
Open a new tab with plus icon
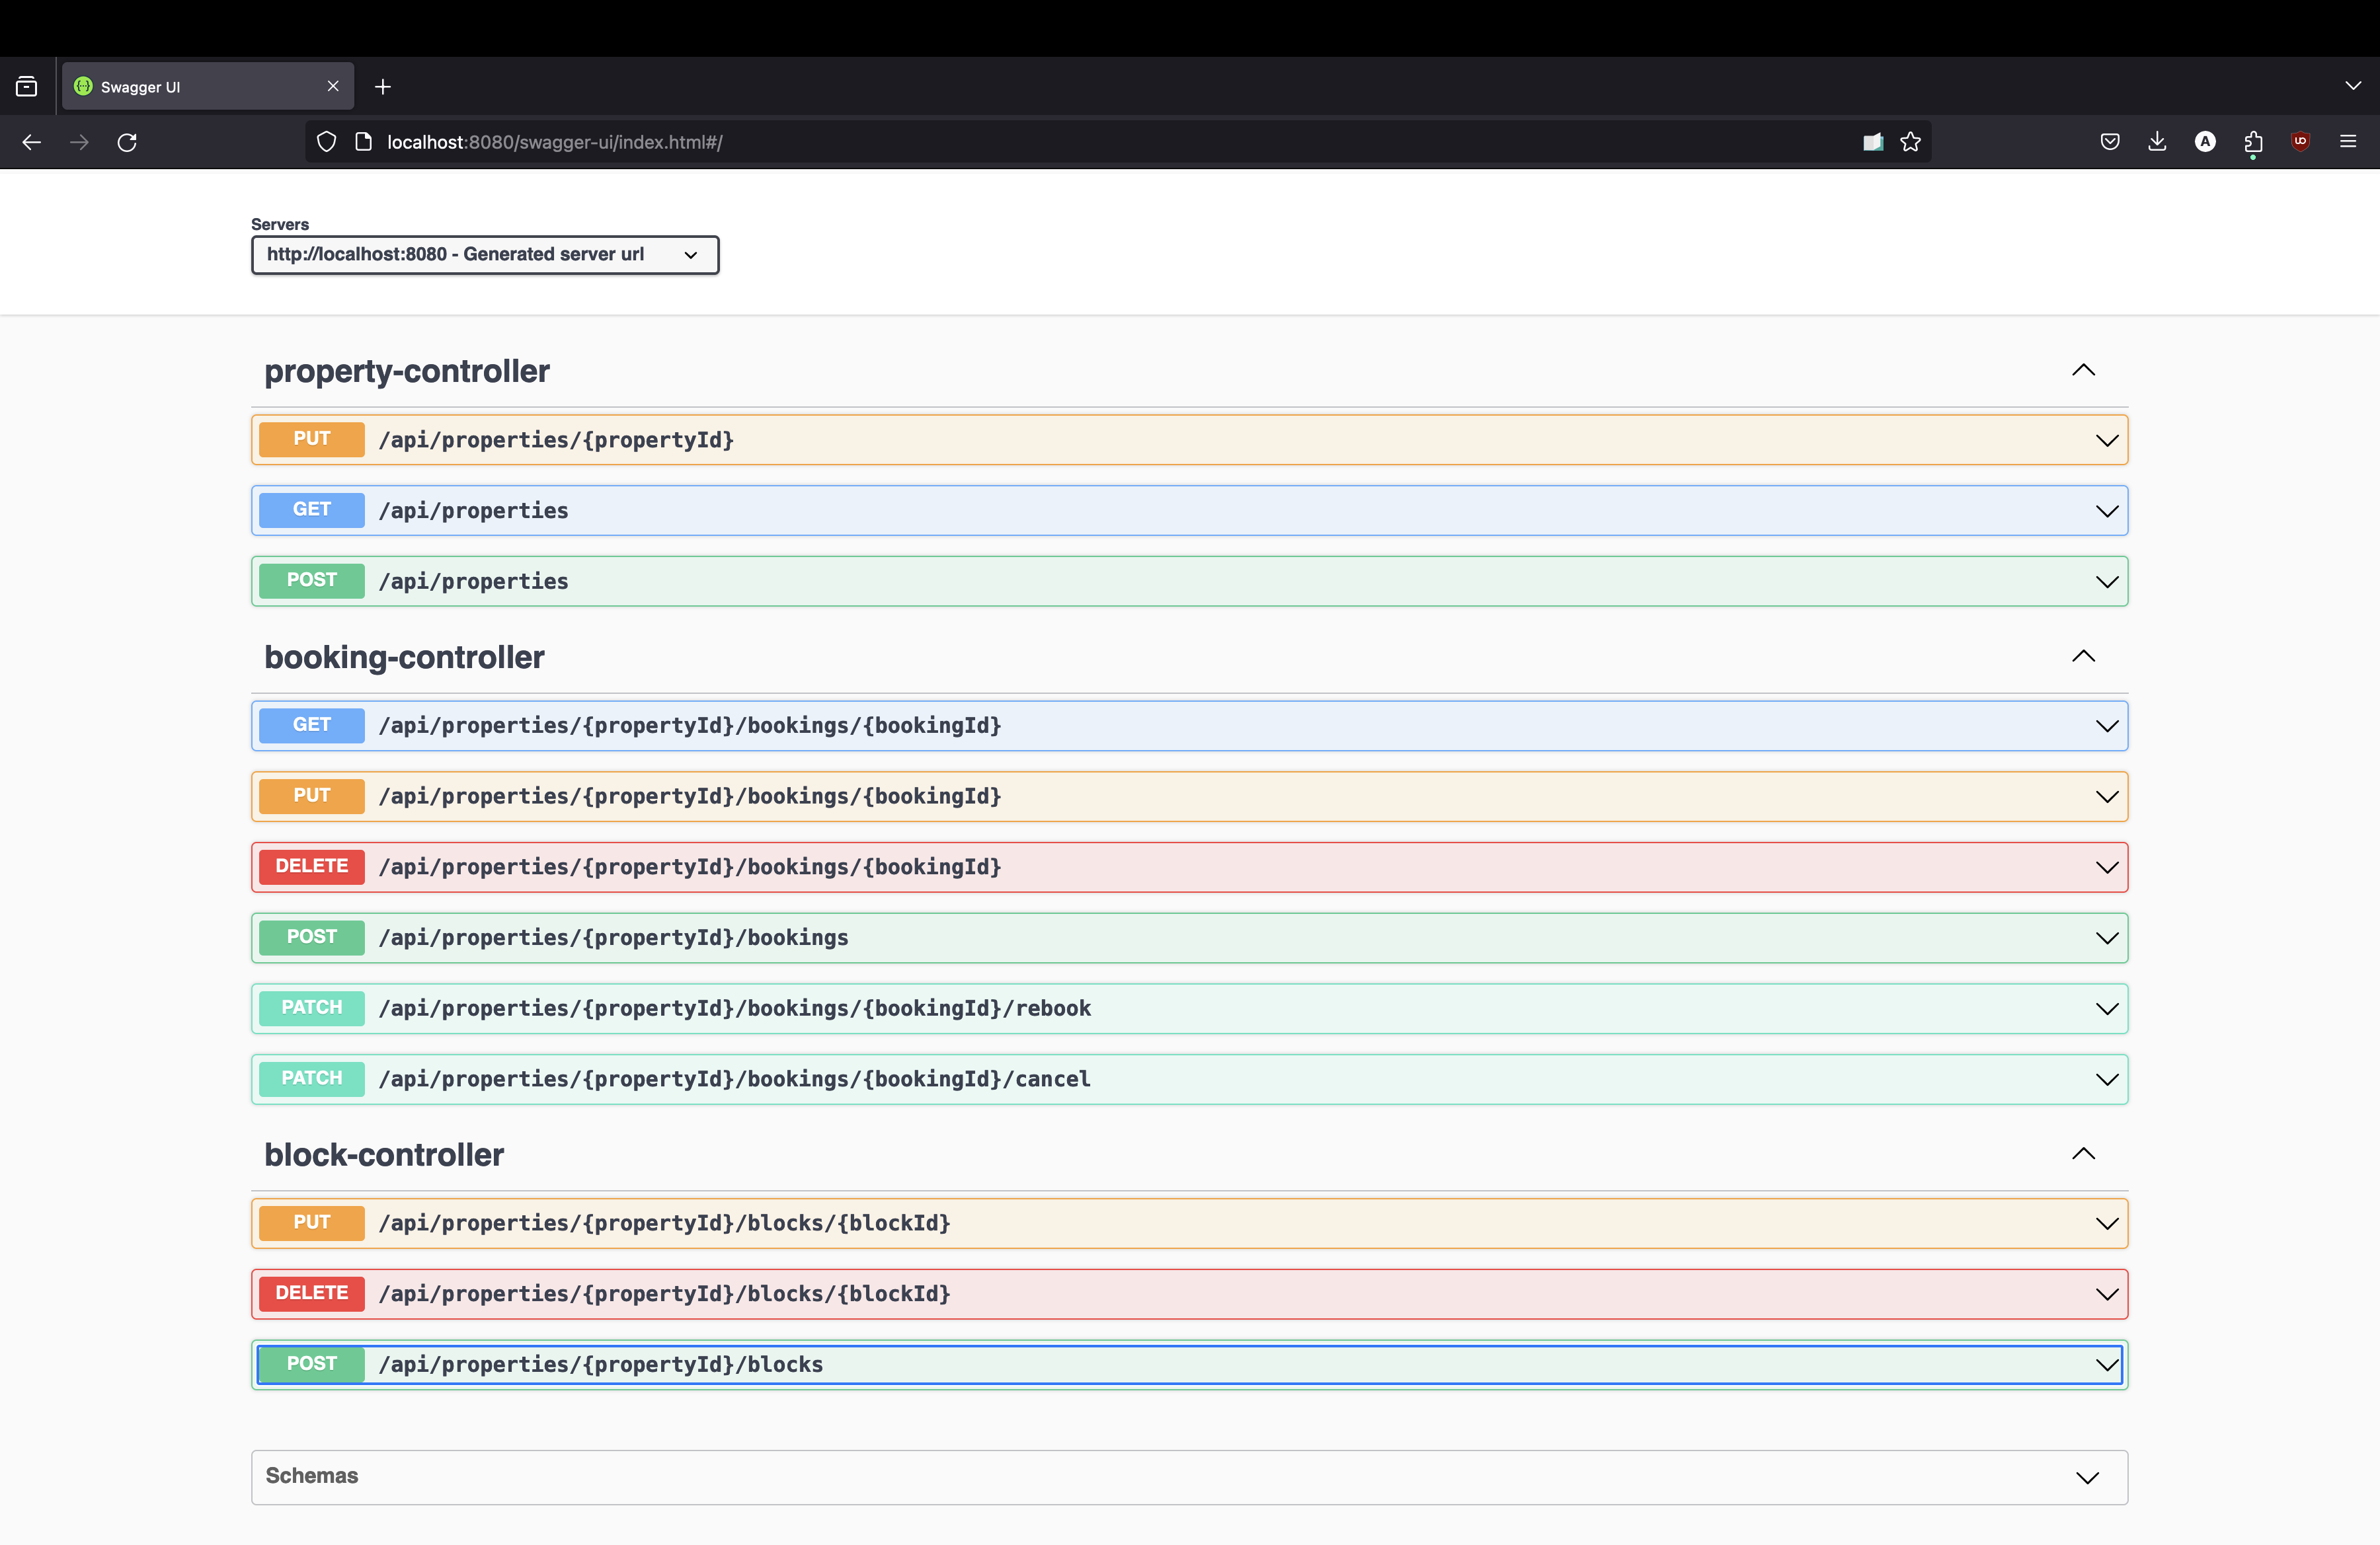383,87
